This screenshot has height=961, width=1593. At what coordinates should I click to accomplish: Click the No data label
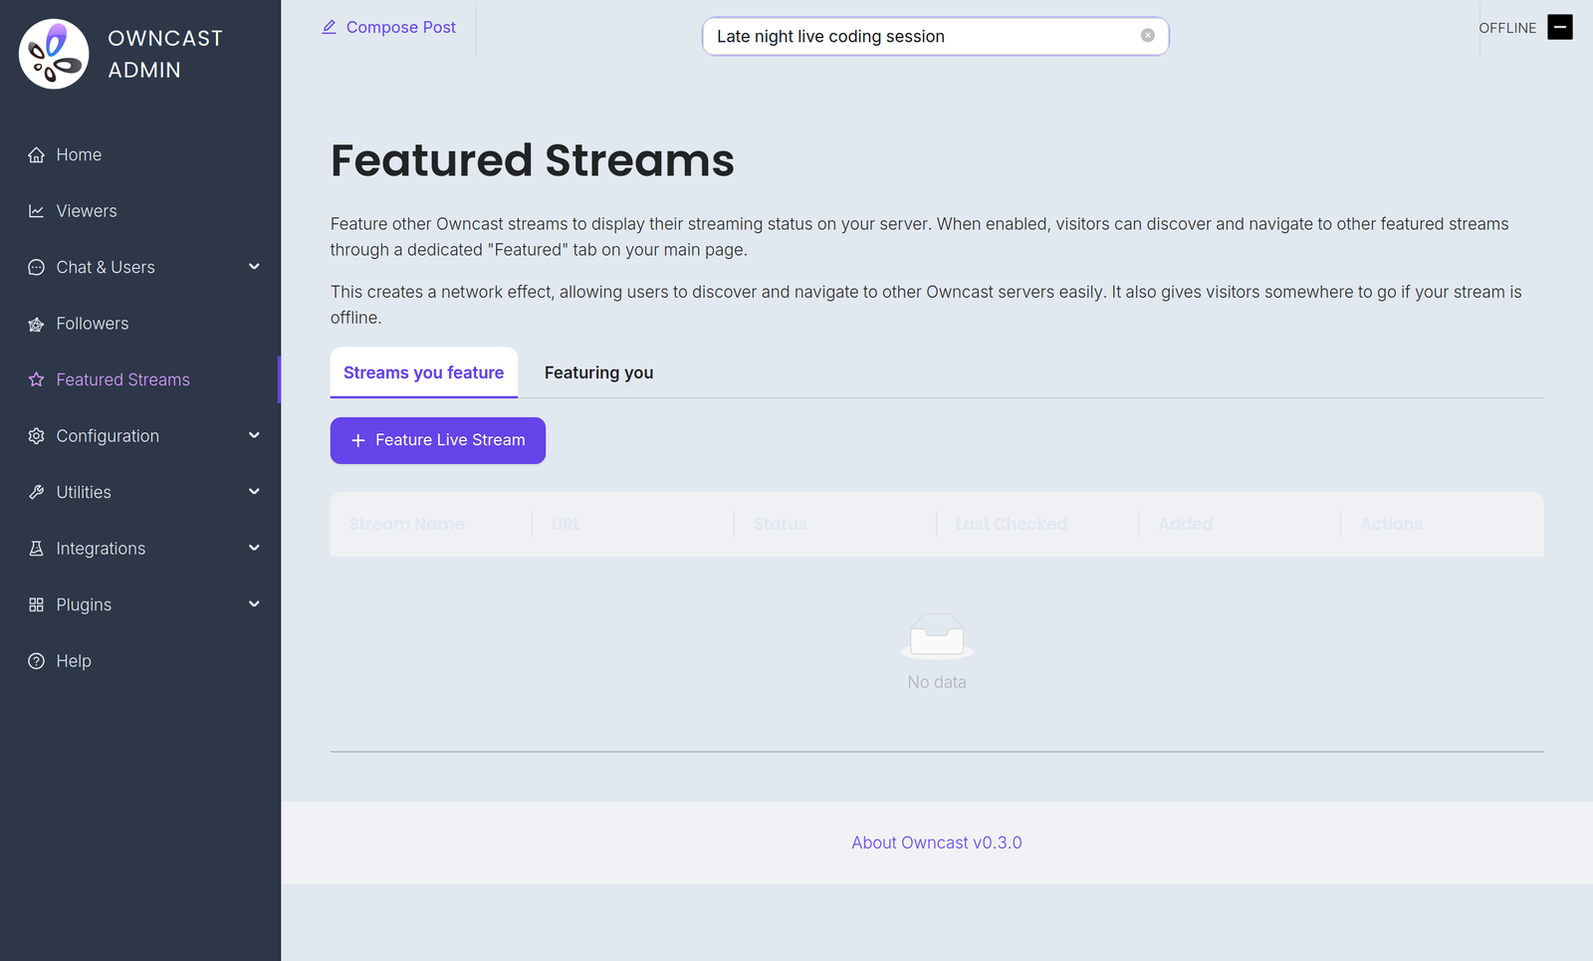click(x=937, y=682)
